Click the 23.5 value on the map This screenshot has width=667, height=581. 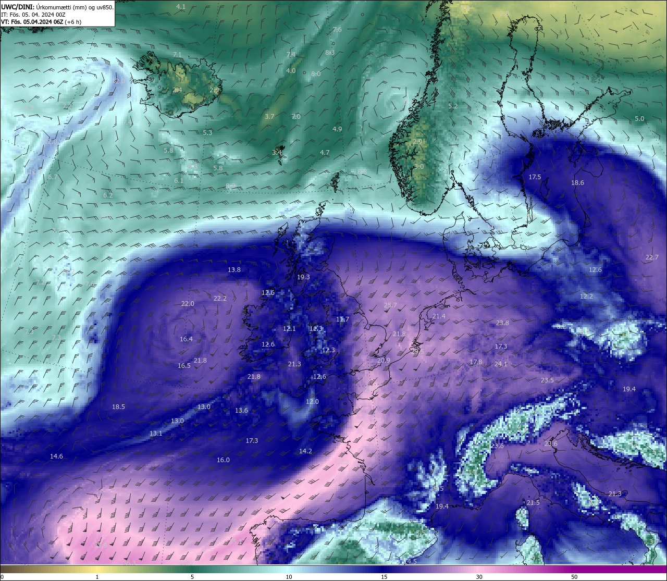pos(547,380)
